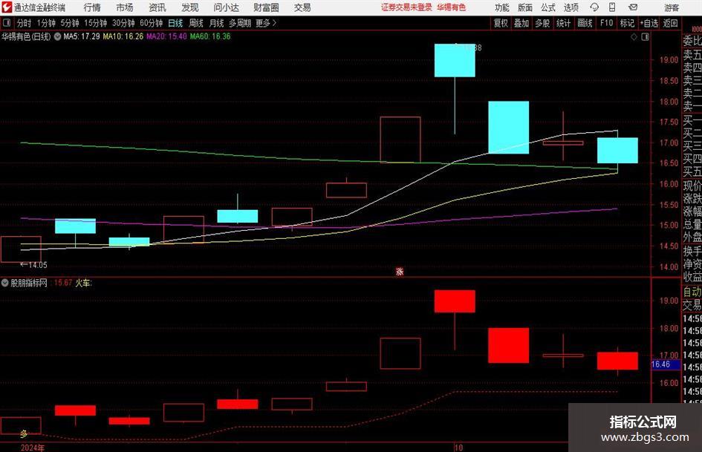Open the mobile phone icon in top bar

[612, 7]
